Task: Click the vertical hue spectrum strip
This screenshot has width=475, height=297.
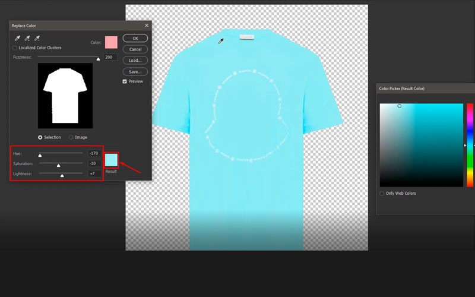Action: 470,145
